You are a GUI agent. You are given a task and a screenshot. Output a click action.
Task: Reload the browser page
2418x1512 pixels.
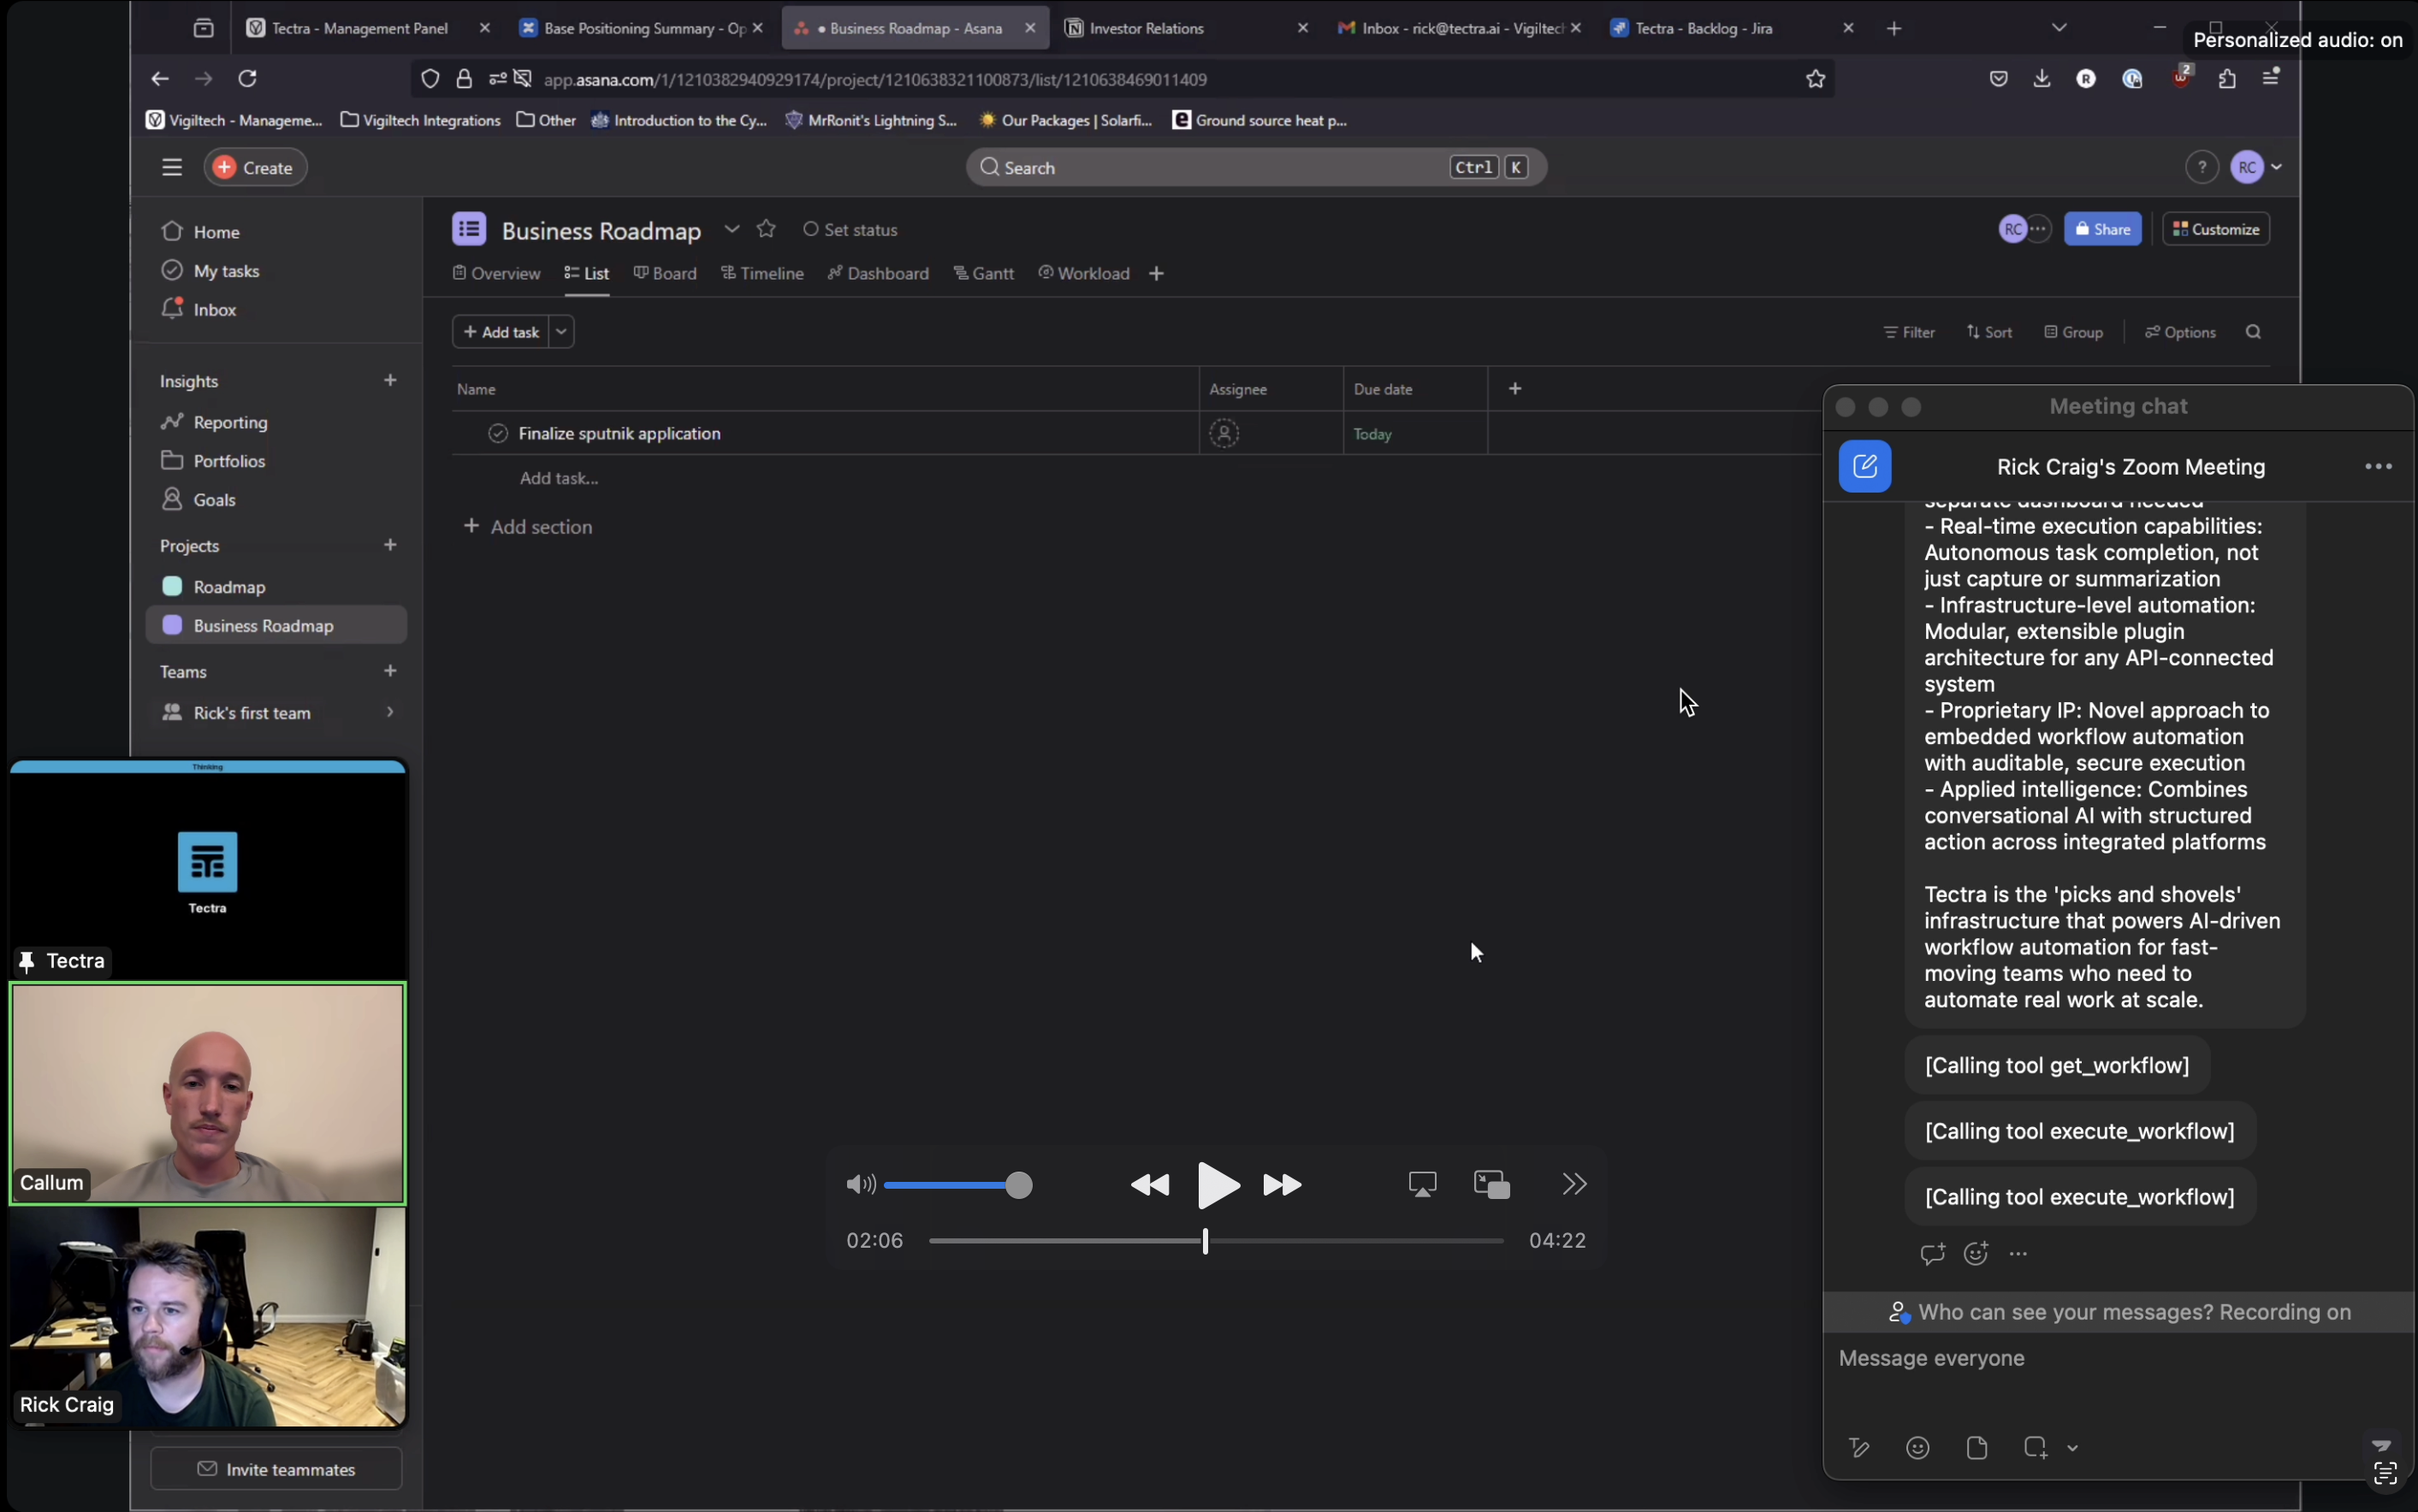click(x=248, y=78)
